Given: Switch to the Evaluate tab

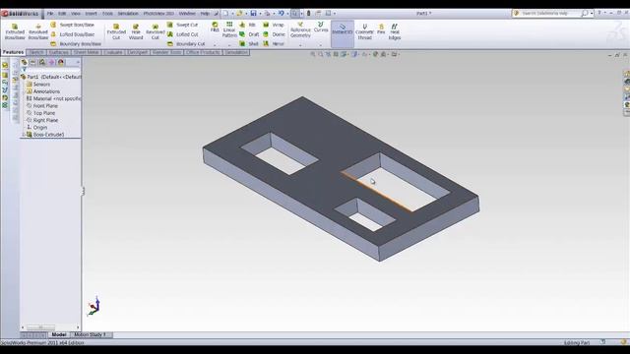Looking at the screenshot, I should click(113, 52).
